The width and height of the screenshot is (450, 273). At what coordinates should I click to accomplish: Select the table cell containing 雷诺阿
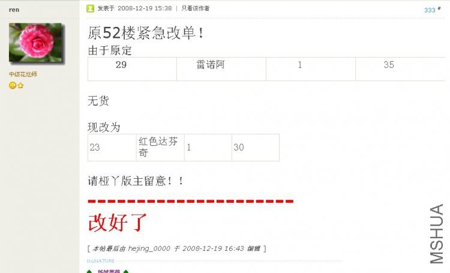(x=221, y=69)
